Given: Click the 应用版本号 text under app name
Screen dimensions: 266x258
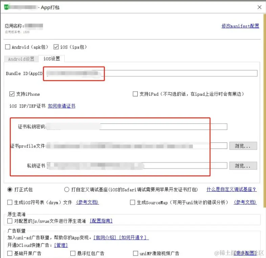Looking at the screenshot, I should coord(17,32).
